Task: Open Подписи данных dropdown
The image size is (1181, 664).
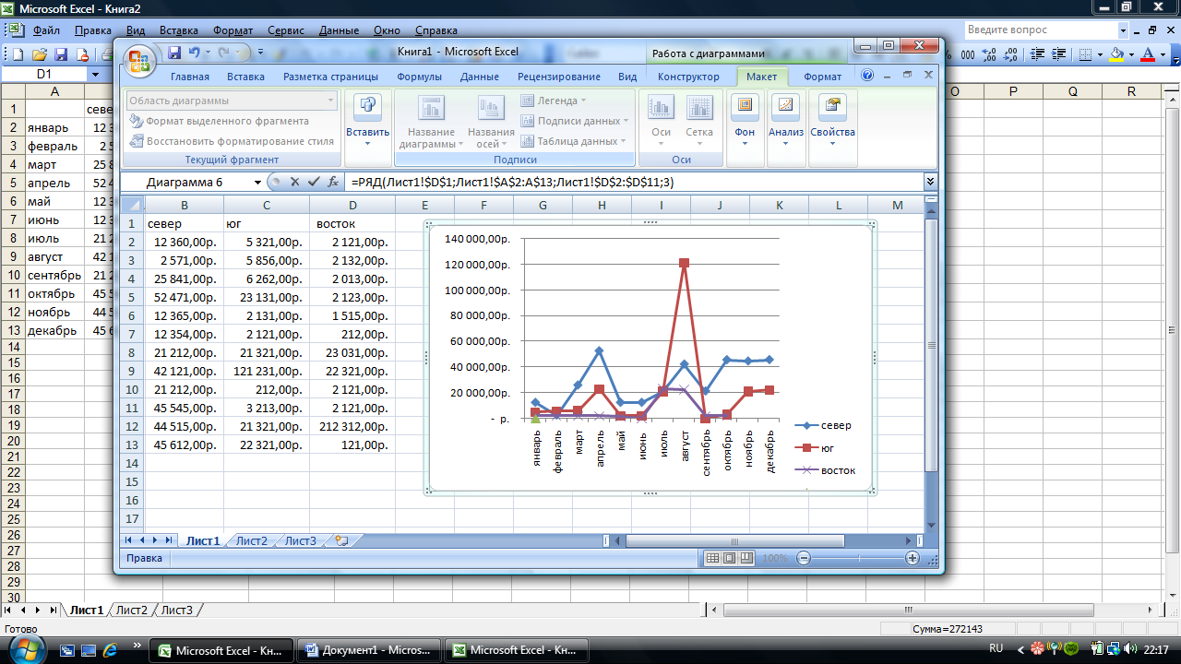Action: pos(574,121)
